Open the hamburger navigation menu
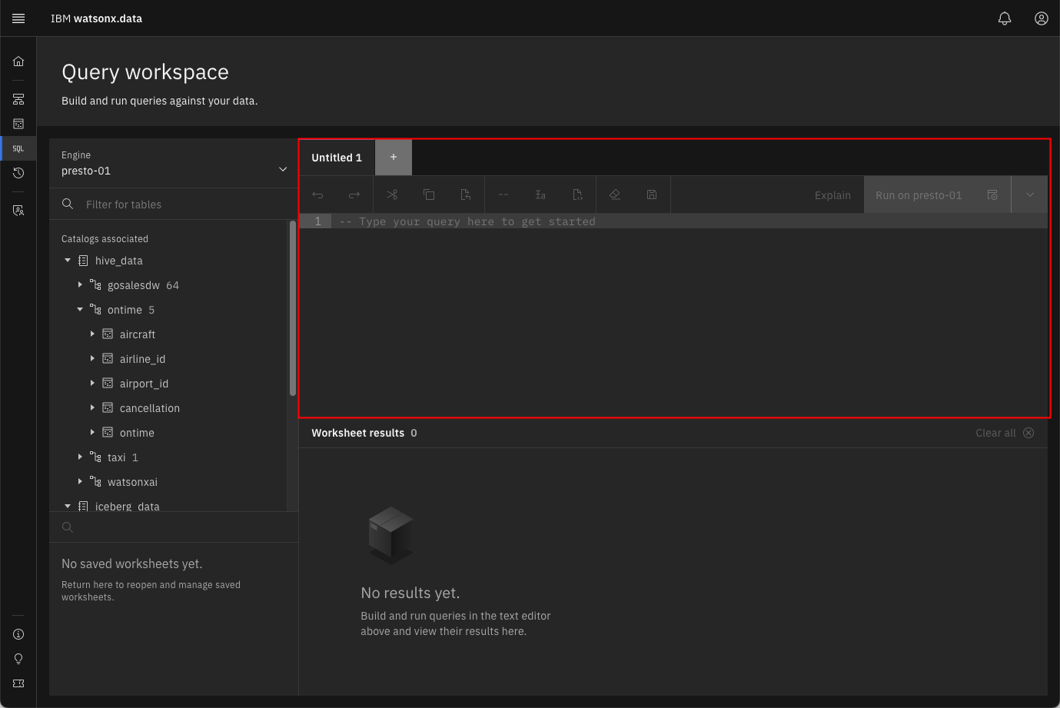 coord(18,18)
